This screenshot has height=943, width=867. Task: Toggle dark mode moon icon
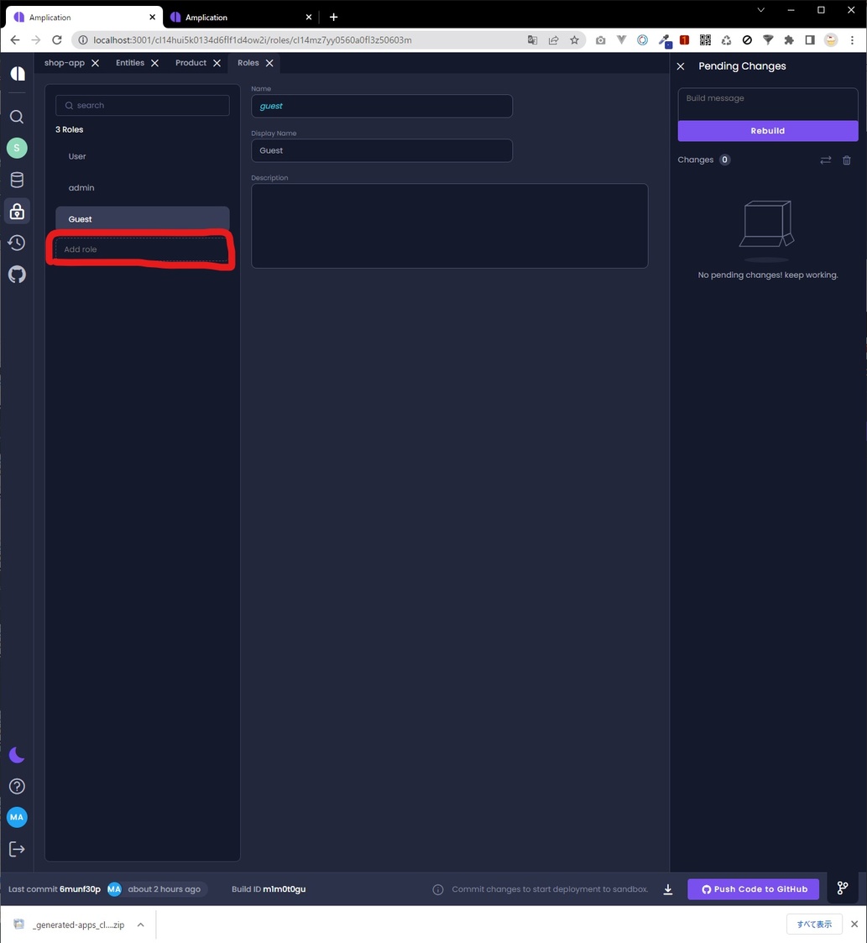(17, 755)
